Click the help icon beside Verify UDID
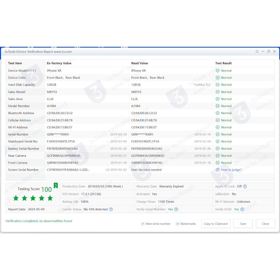 coord(242,209)
